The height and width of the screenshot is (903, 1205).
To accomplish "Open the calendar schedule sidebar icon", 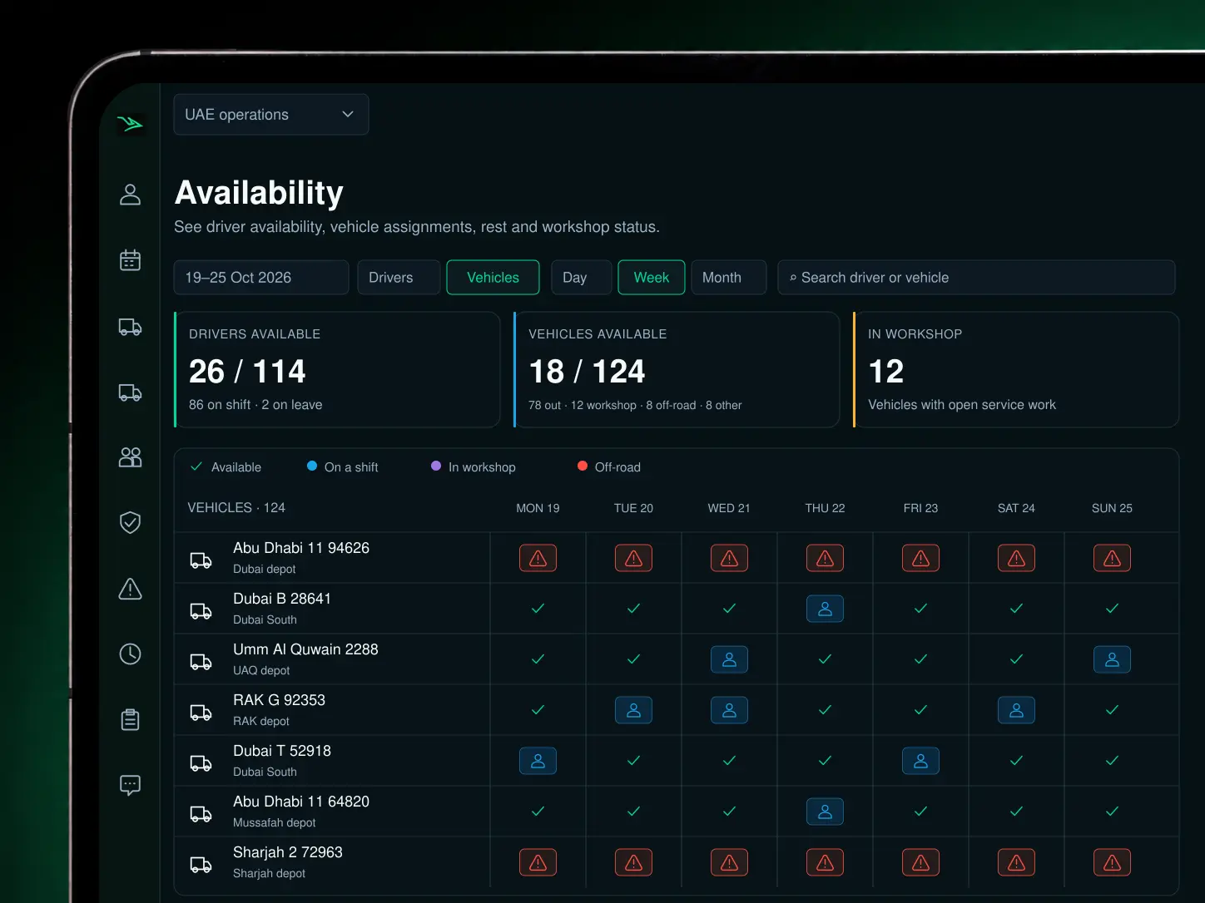I will point(130,260).
